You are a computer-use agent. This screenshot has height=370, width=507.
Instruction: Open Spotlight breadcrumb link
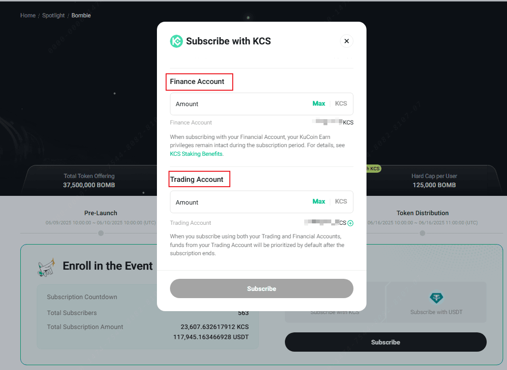pos(53,15)
